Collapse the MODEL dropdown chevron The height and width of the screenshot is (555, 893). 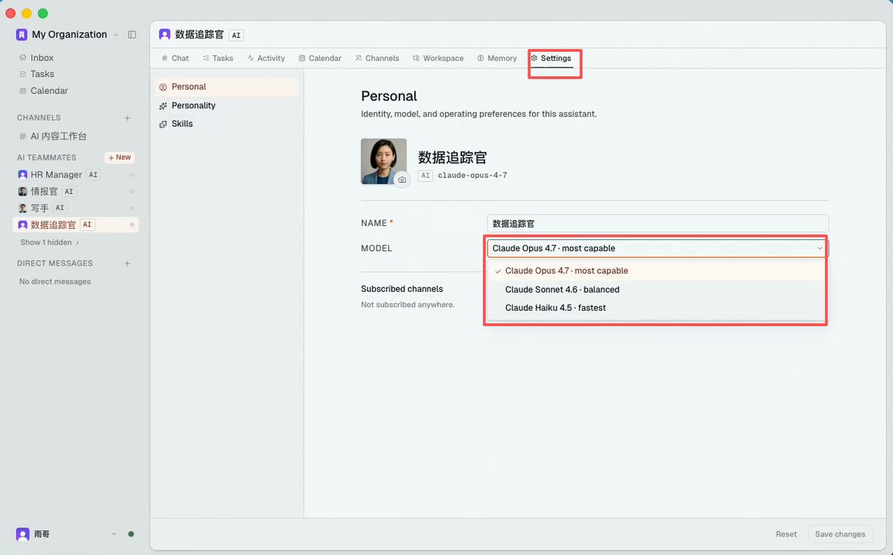click(819, 248)
